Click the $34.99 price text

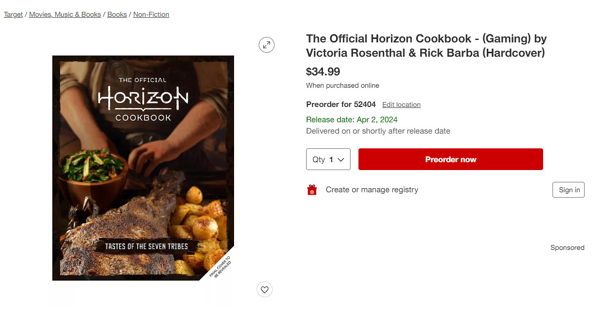(x=323, y=72)
